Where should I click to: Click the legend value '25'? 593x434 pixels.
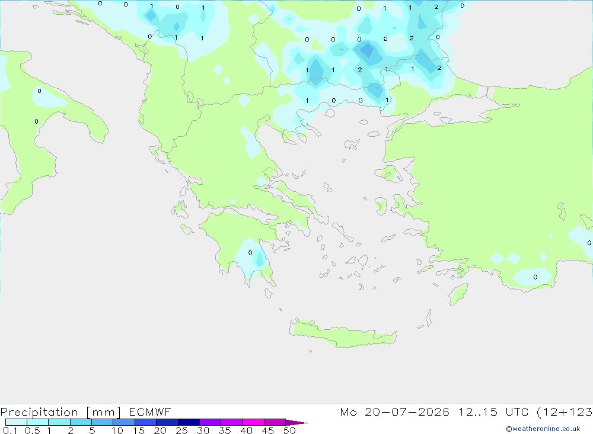(182, 430)
